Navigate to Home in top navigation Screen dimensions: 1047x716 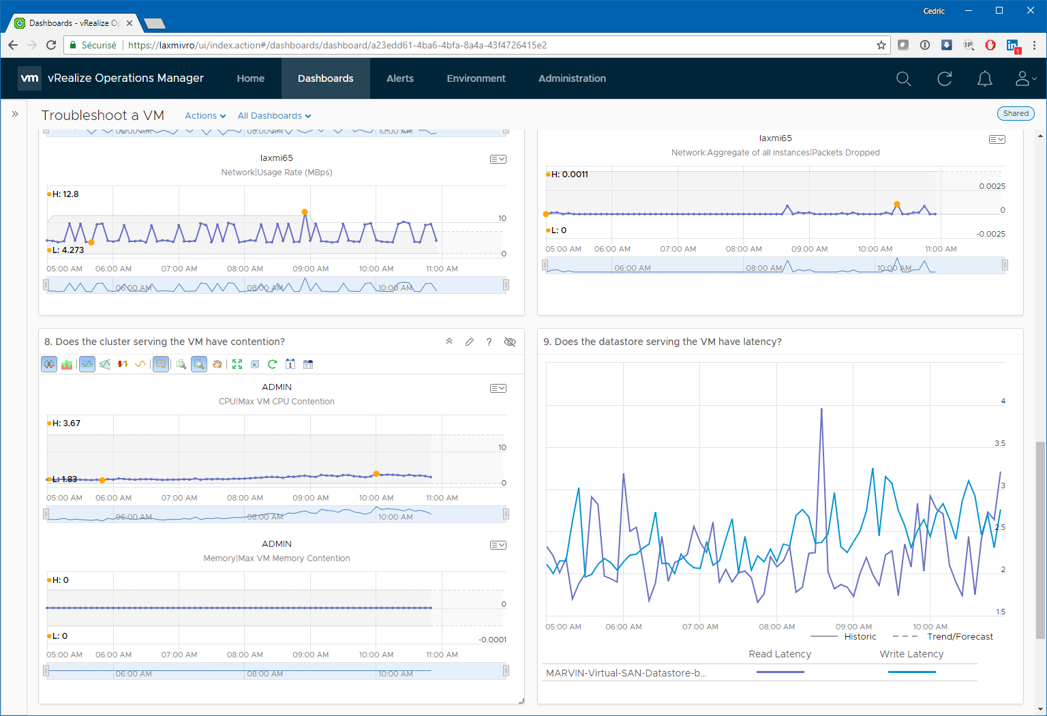250,78
